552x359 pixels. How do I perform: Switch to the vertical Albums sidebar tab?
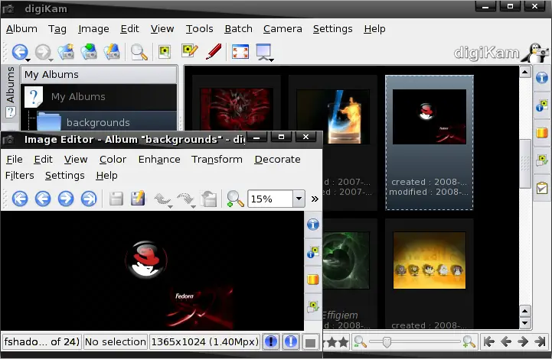[10, 92]
